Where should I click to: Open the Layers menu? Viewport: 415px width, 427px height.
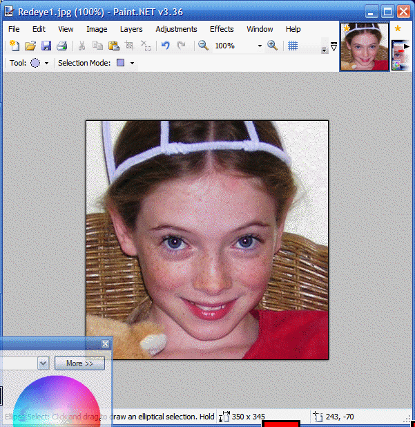(131, 29)
